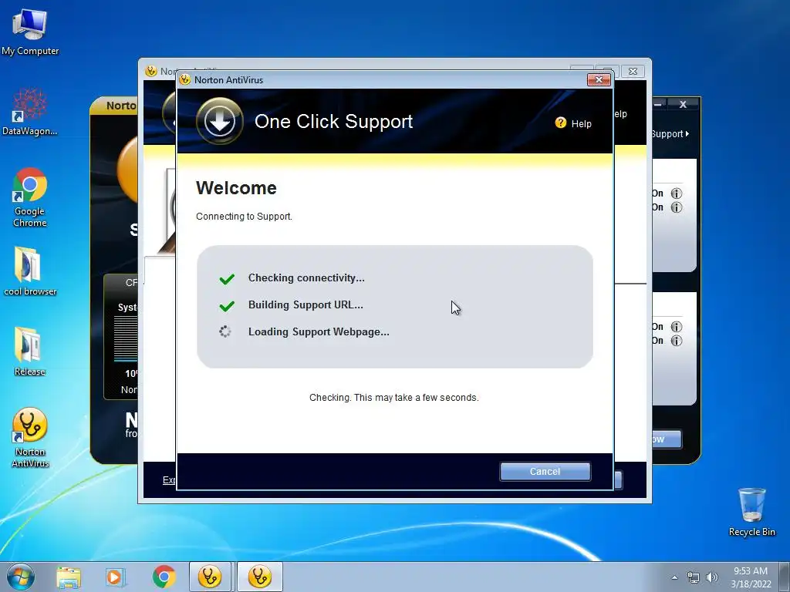This screenshot has width=790, height=592.
Task: Close the background Norton main window
Action: (x=684, y=104)
